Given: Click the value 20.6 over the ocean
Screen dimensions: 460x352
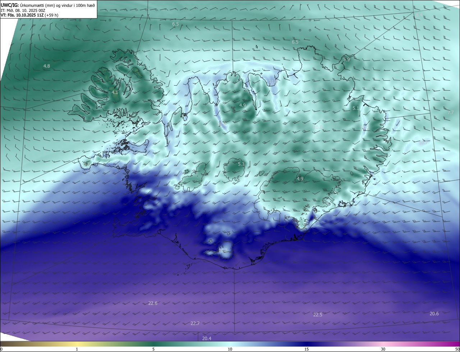Looking at the screenshot, I should tap(434, 314).
